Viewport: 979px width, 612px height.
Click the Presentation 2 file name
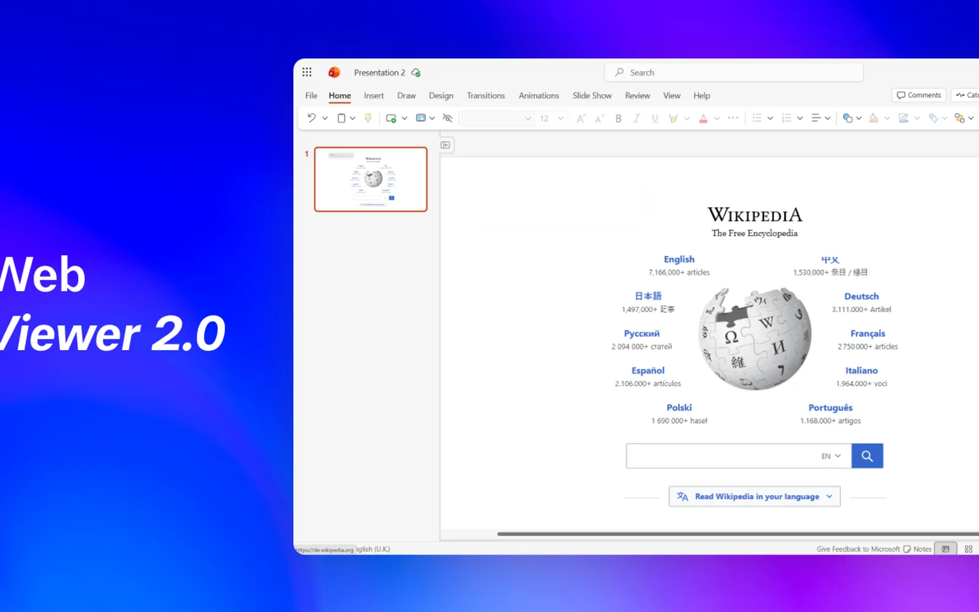(379, 72)
